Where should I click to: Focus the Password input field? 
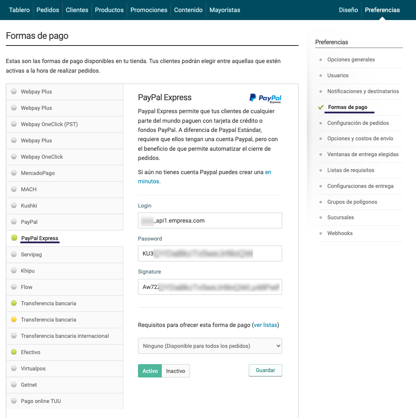[x=210, y=253]
